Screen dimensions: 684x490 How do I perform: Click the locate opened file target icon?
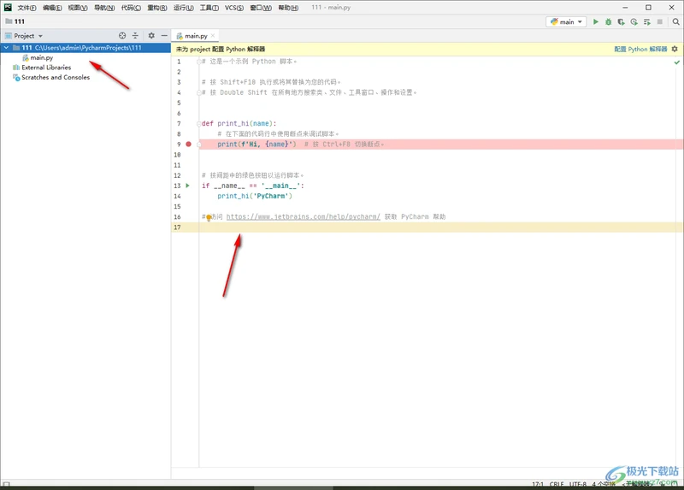coord(122,36)
